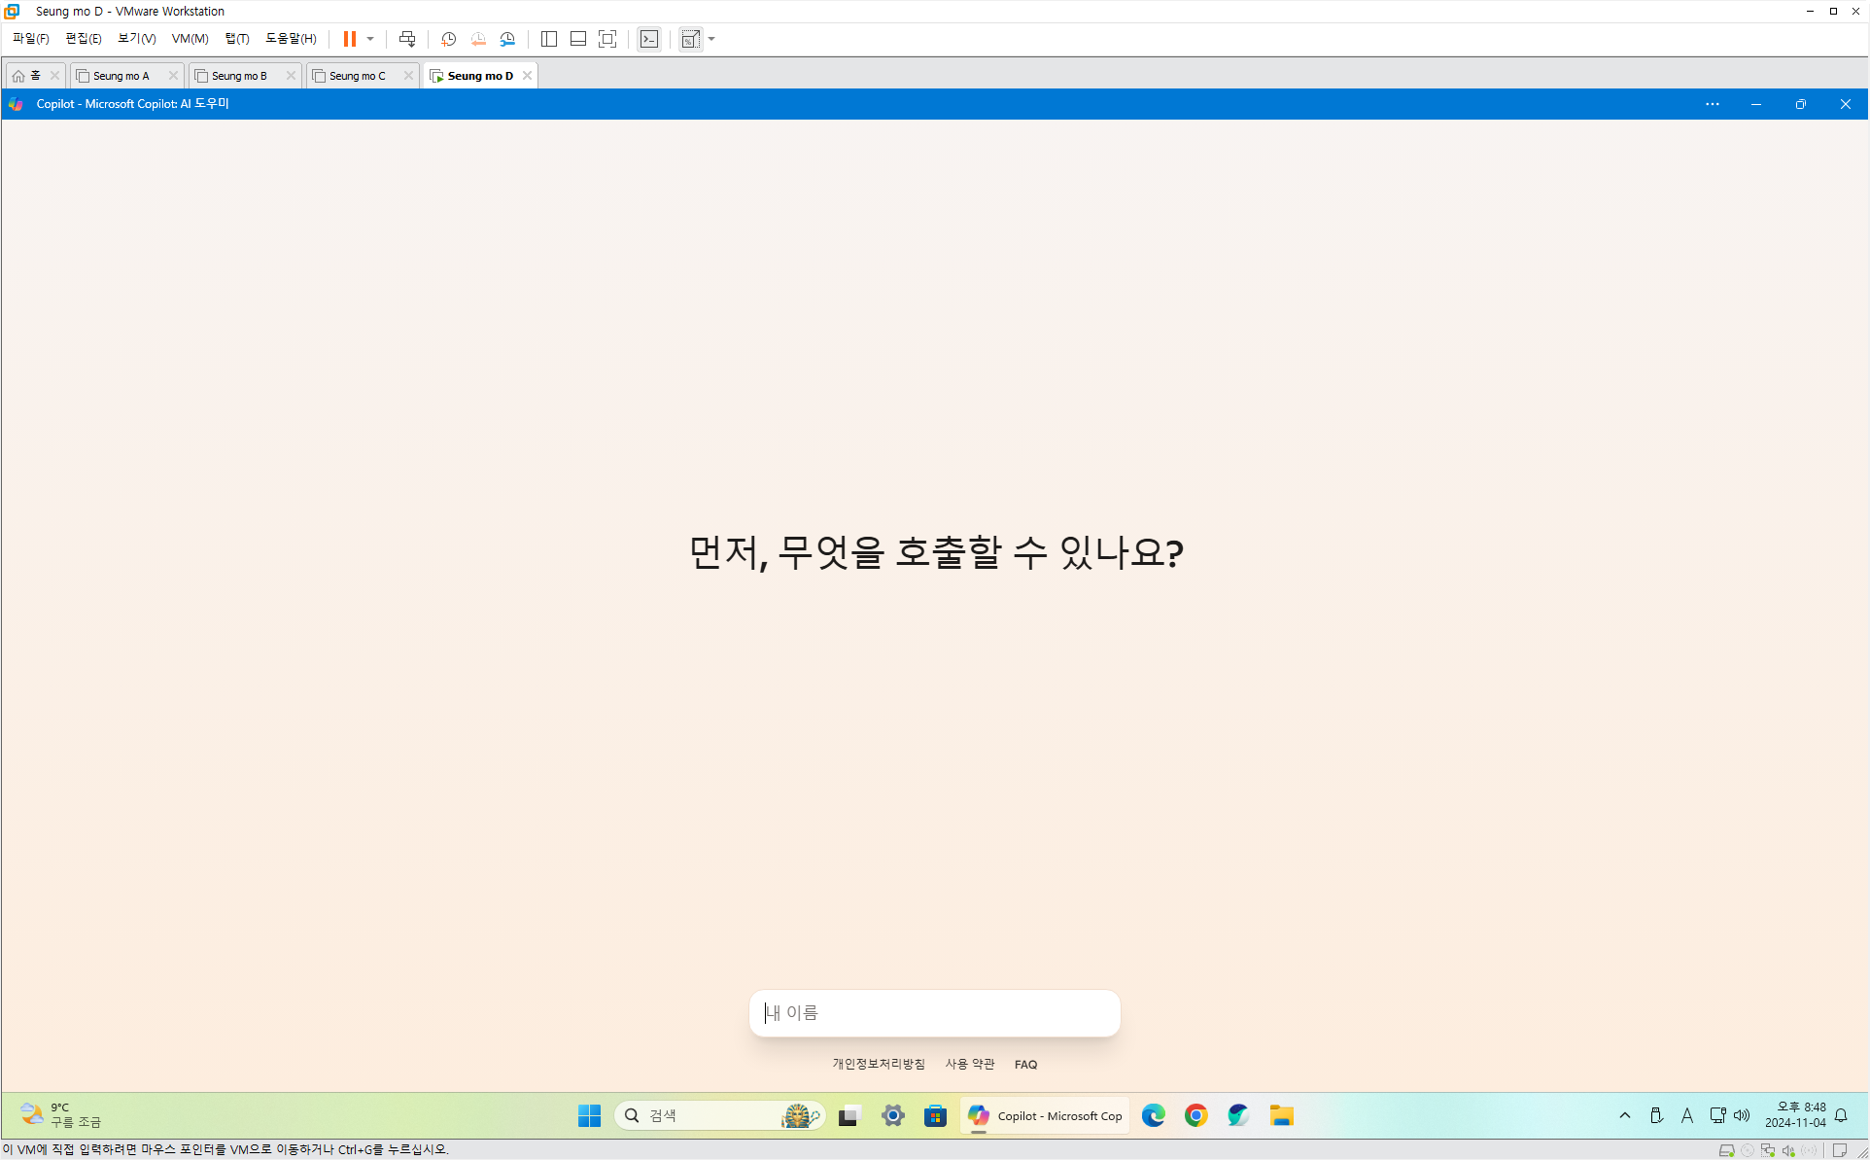Click Send Ctrl+Alt+Del toolbar icon

[x=407, y=39]
